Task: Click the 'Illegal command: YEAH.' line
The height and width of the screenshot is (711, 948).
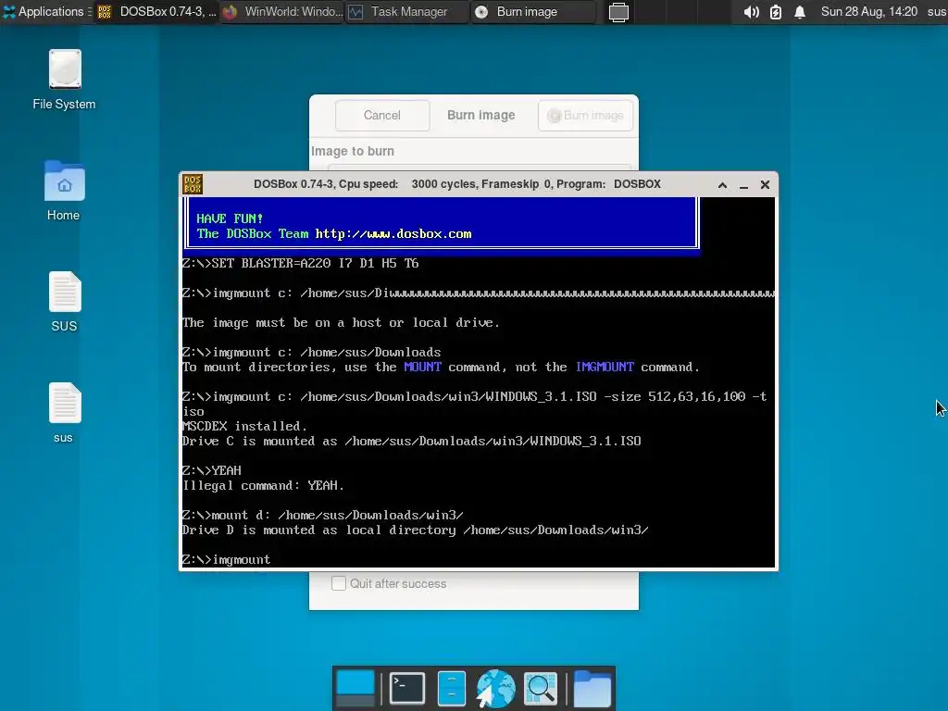Action: tap(263, 485)
